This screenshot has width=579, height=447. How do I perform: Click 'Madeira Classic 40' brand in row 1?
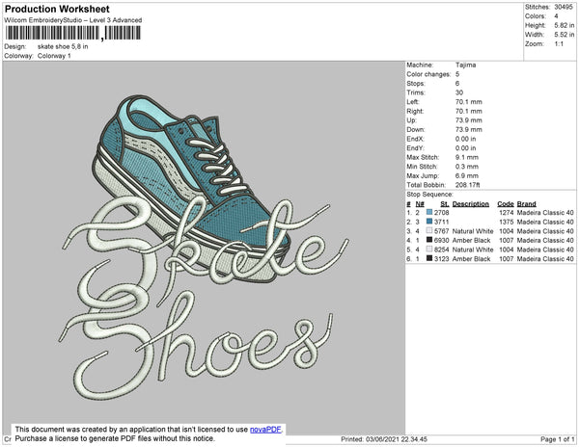pyautogui.click(x=545, y=213)
